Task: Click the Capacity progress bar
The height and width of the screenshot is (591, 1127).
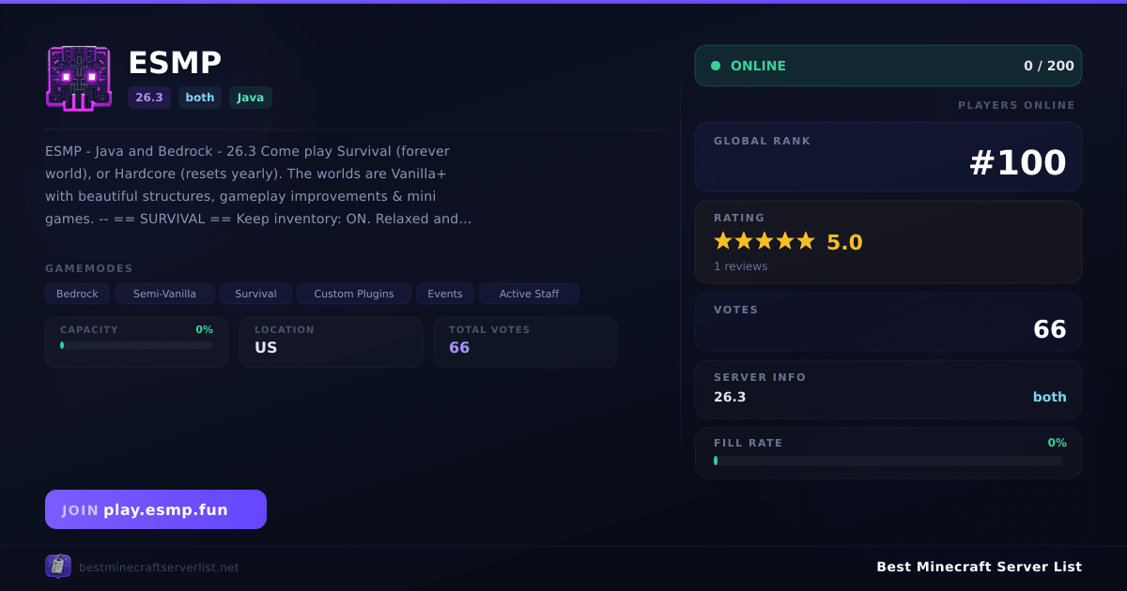Action: 137,345
